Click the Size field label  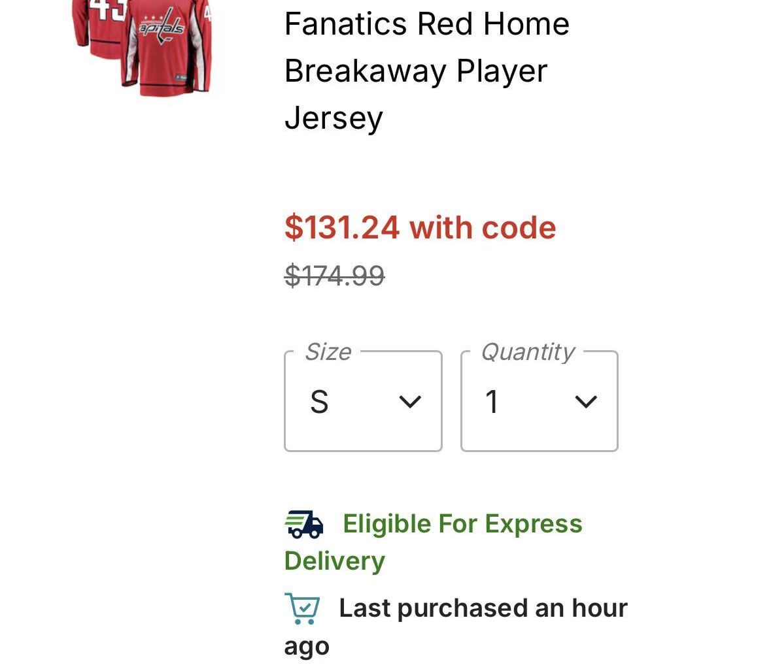tap(328, 351)
